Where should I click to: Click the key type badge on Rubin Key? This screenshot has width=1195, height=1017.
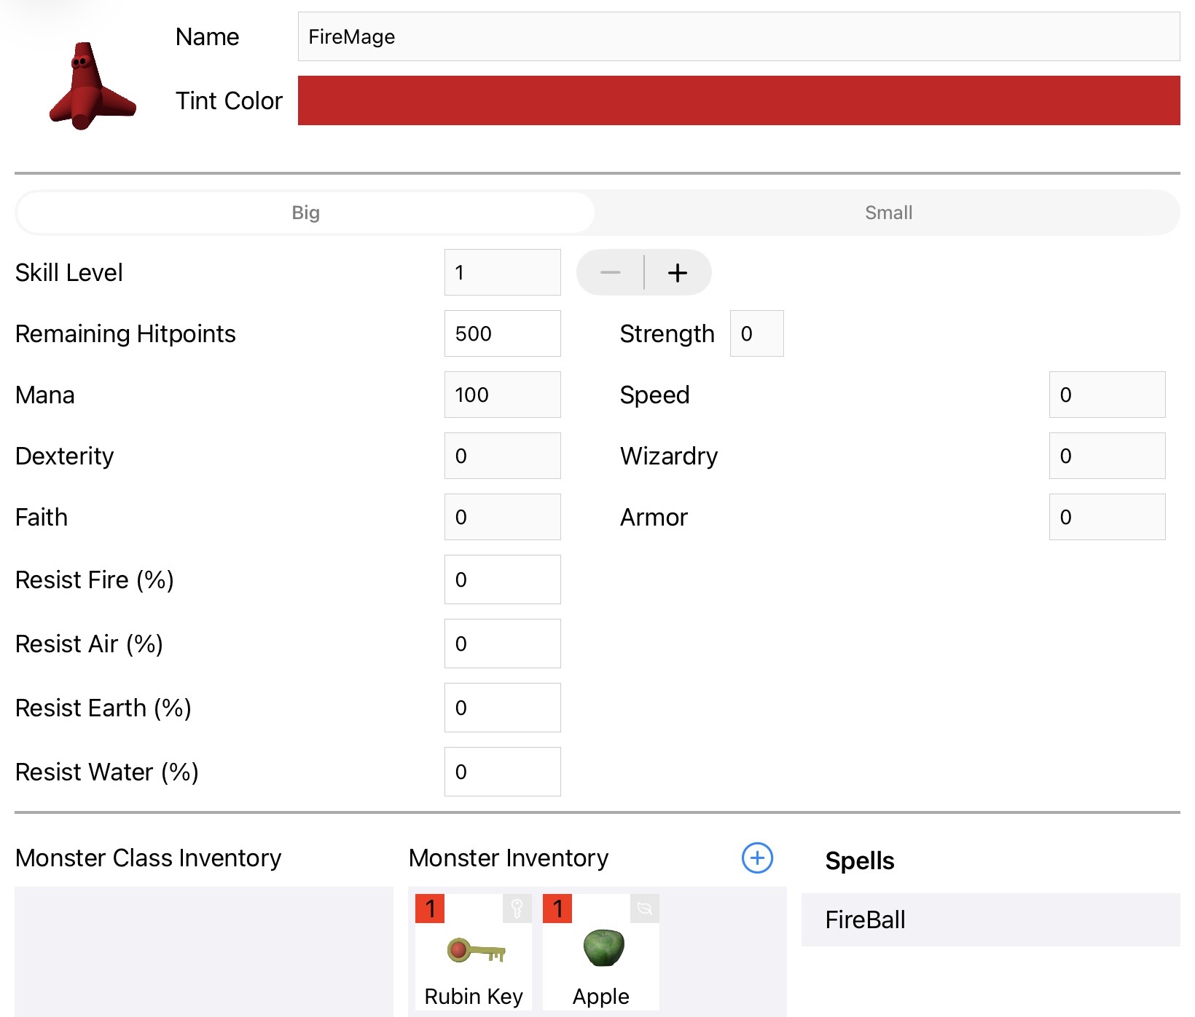pyautogui.click(x=517, y=909)
